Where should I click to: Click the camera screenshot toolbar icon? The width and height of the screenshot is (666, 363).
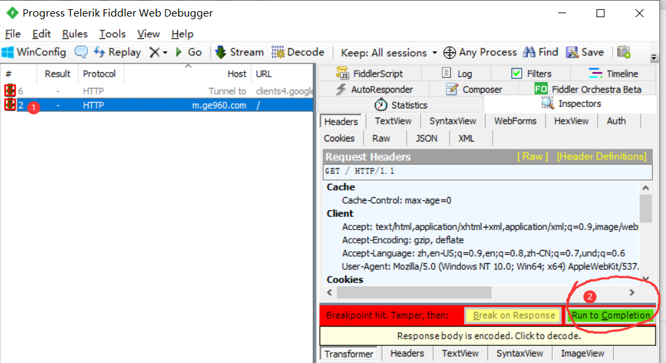point(624,52)
